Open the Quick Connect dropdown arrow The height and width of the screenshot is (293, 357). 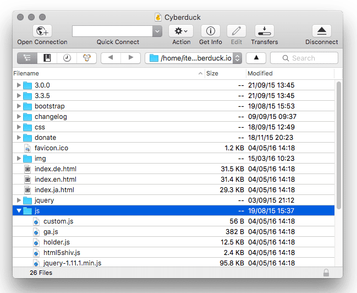(157, 31)
